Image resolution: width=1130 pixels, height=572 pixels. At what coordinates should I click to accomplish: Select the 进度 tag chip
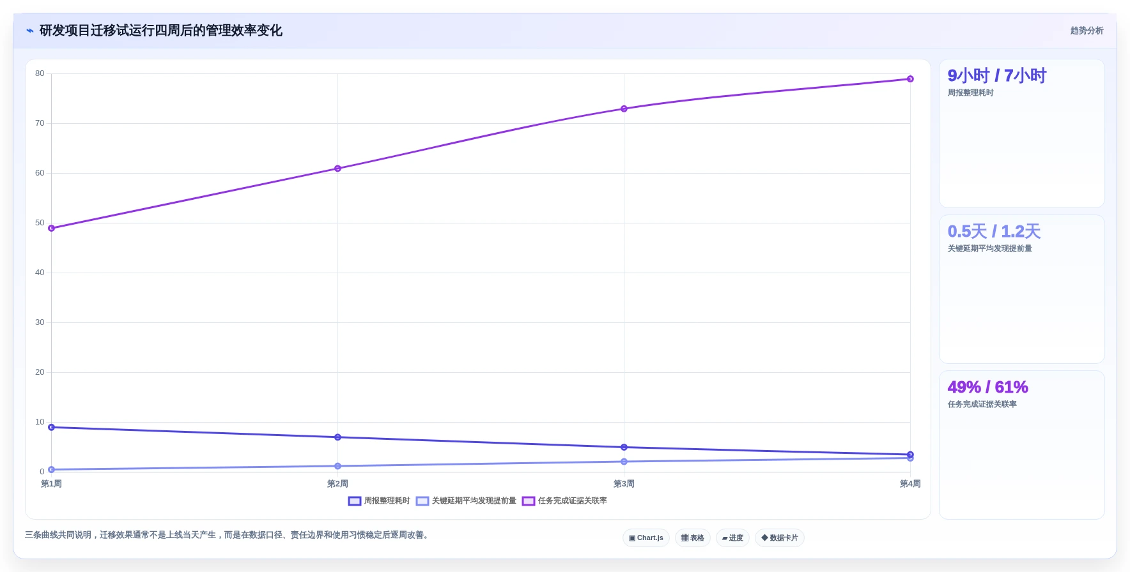coord(732,538)
